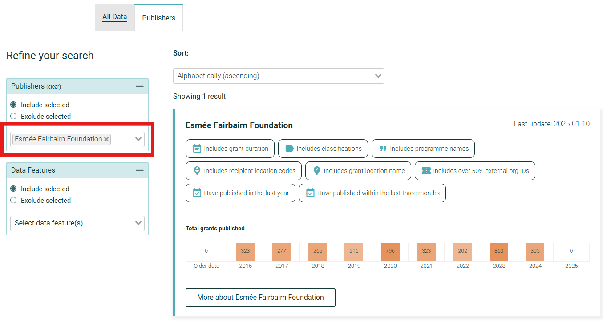
Task: Click the 2021 cell showing 323 grants
Action: (426, 252)
